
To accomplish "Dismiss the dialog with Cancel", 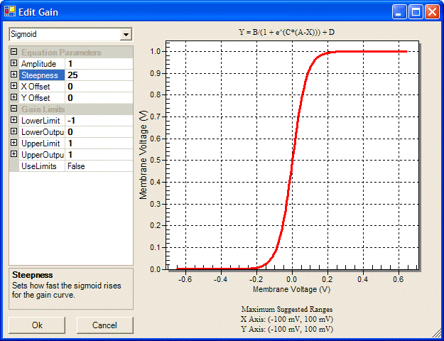I will click(104, 325).
